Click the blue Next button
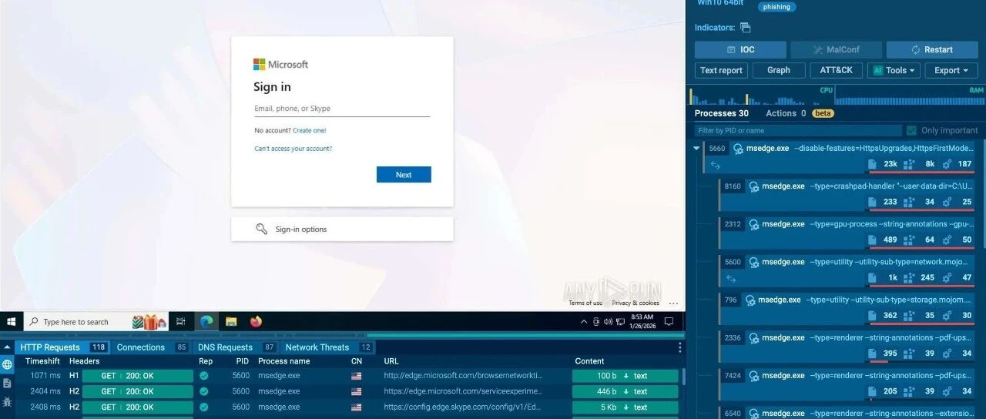986x419 pixels. click(404, 175)
